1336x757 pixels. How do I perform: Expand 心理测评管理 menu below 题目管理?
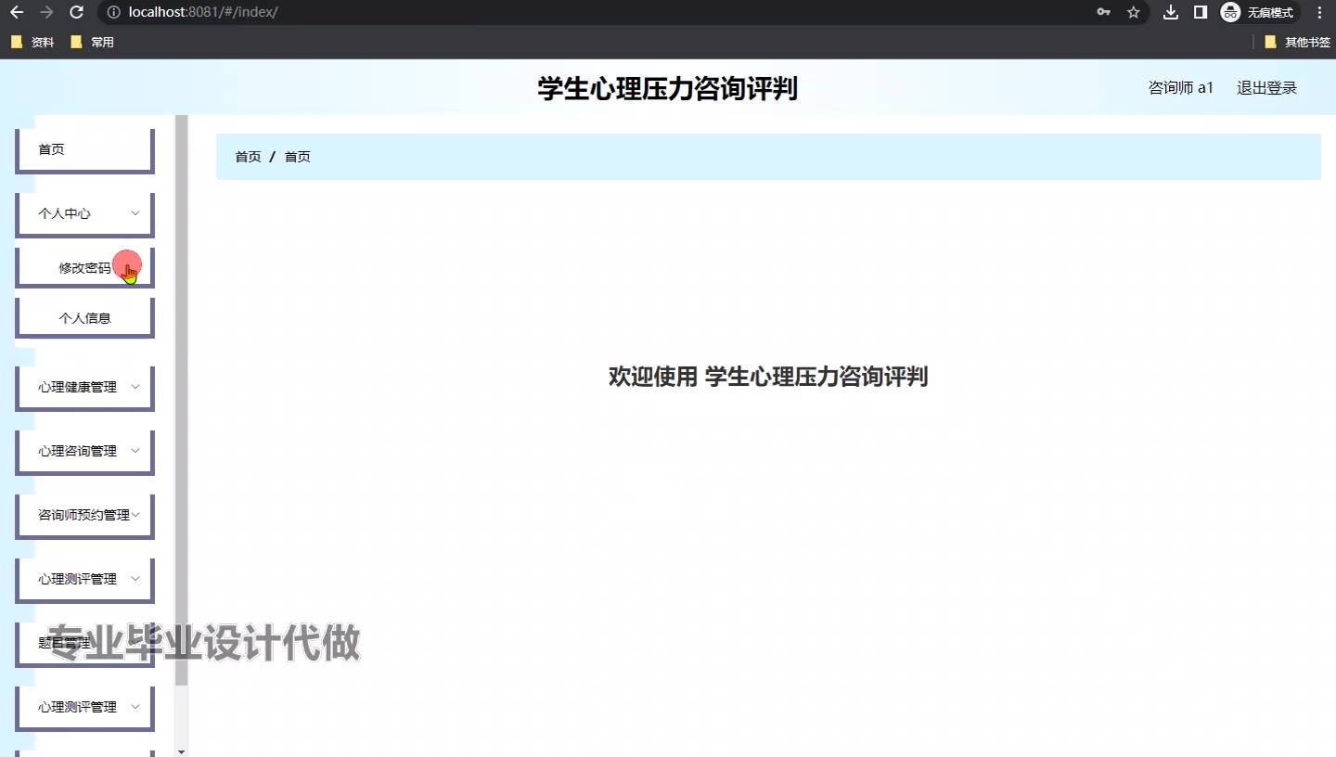[x=84, y=707]
